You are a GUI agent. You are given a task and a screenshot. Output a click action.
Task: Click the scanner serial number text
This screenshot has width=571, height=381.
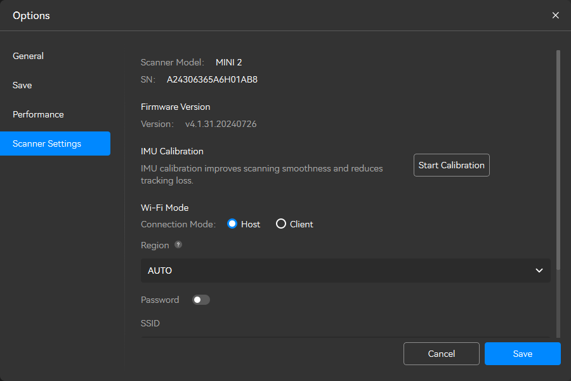point(212,80)
